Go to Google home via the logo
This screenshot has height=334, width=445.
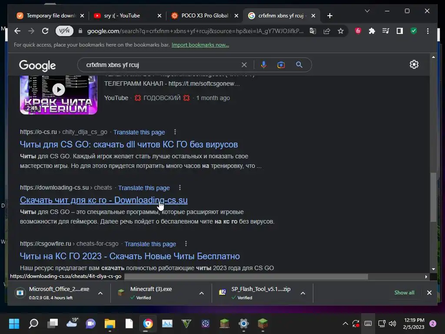tap(37, 66)
